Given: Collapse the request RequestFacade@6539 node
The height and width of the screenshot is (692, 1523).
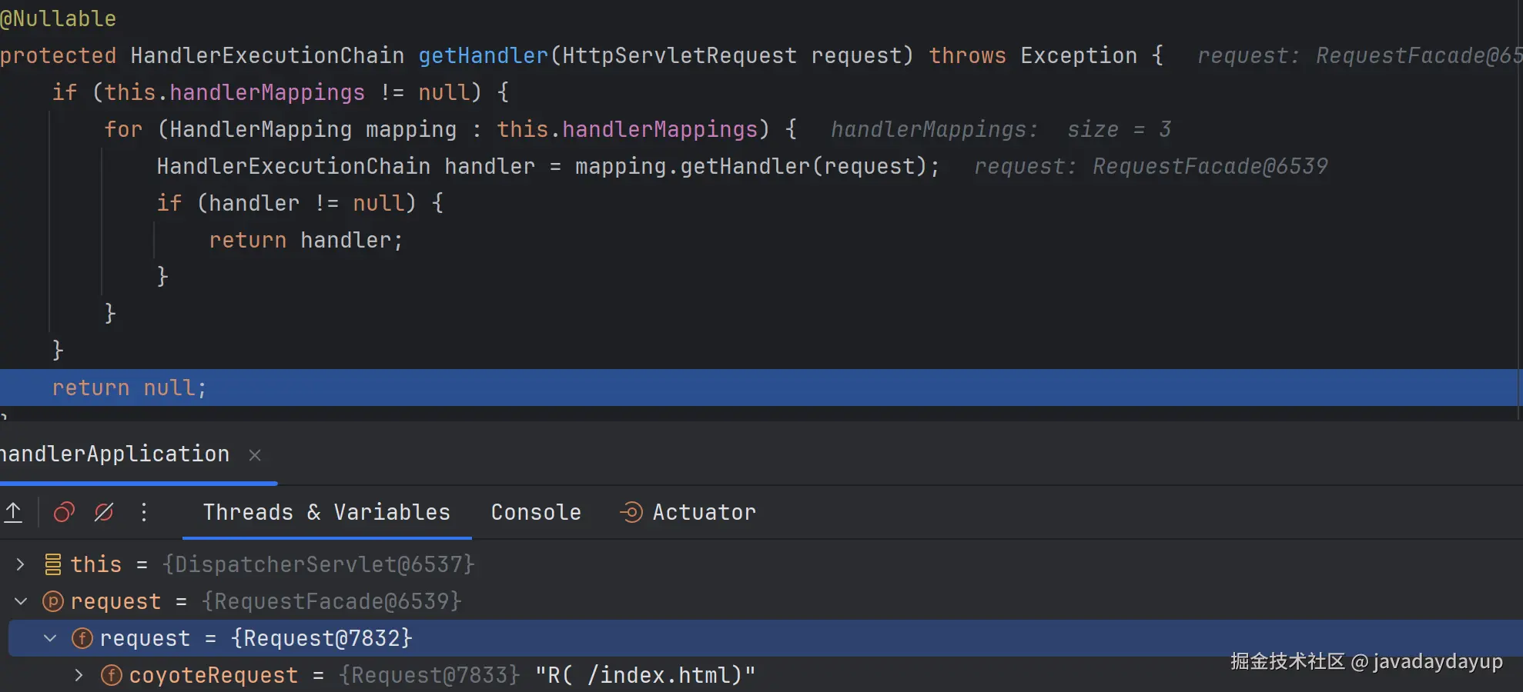Looking at the screenshot, I should click(21, 601).
